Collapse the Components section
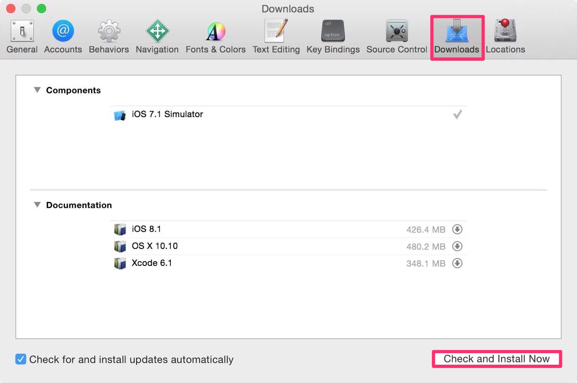 click(x=37, y=90)
